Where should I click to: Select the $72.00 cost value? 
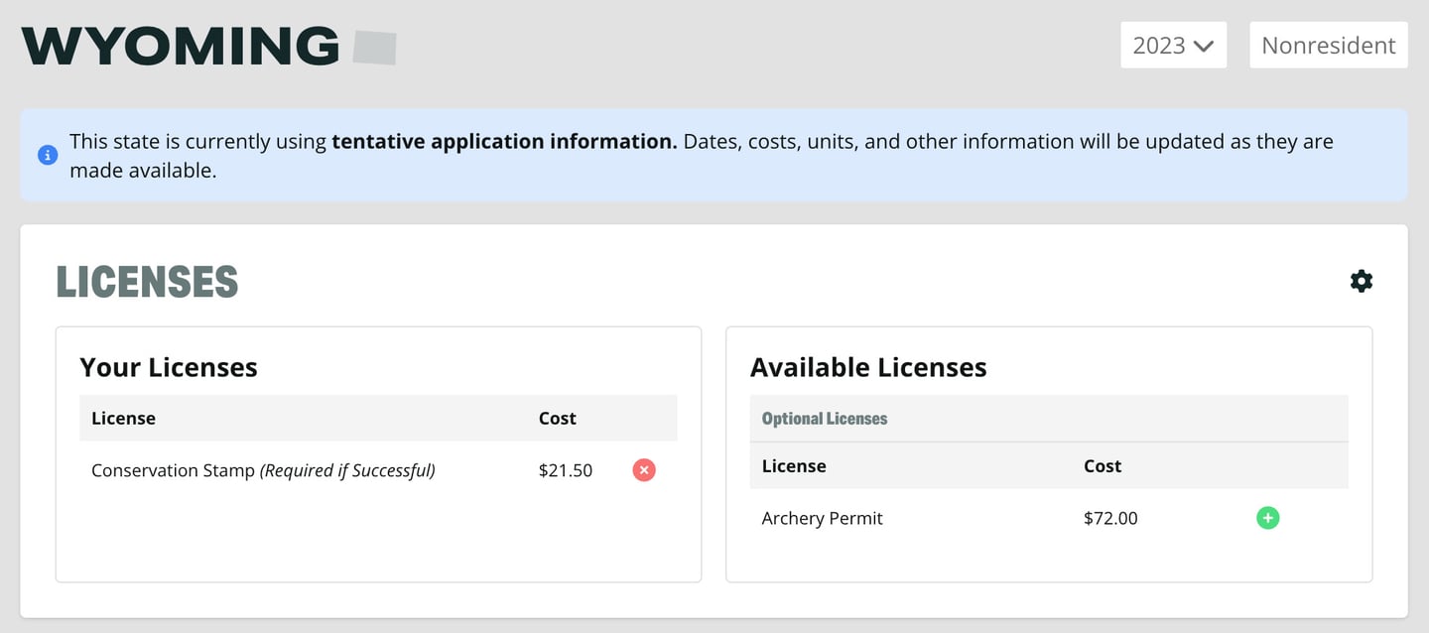1110,518
